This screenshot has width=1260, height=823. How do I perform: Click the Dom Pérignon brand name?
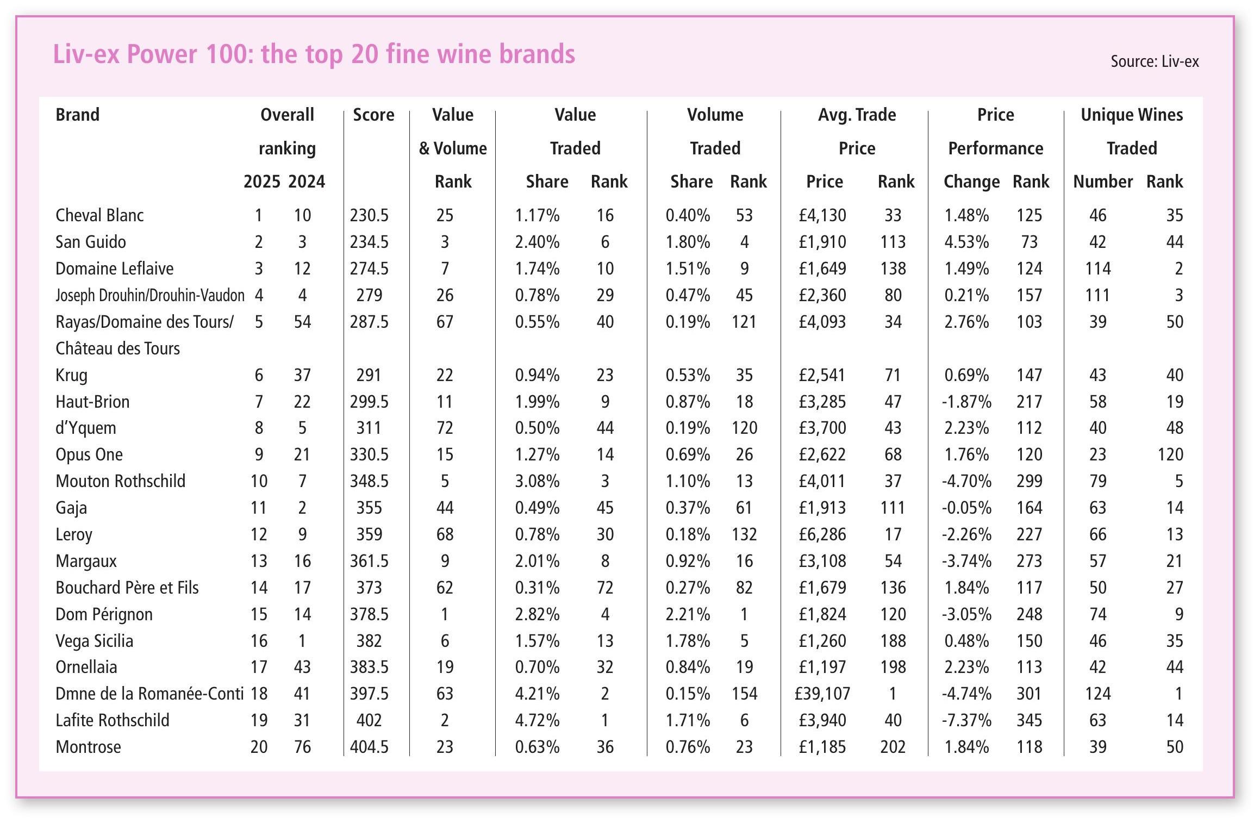[x=104, y=614]
